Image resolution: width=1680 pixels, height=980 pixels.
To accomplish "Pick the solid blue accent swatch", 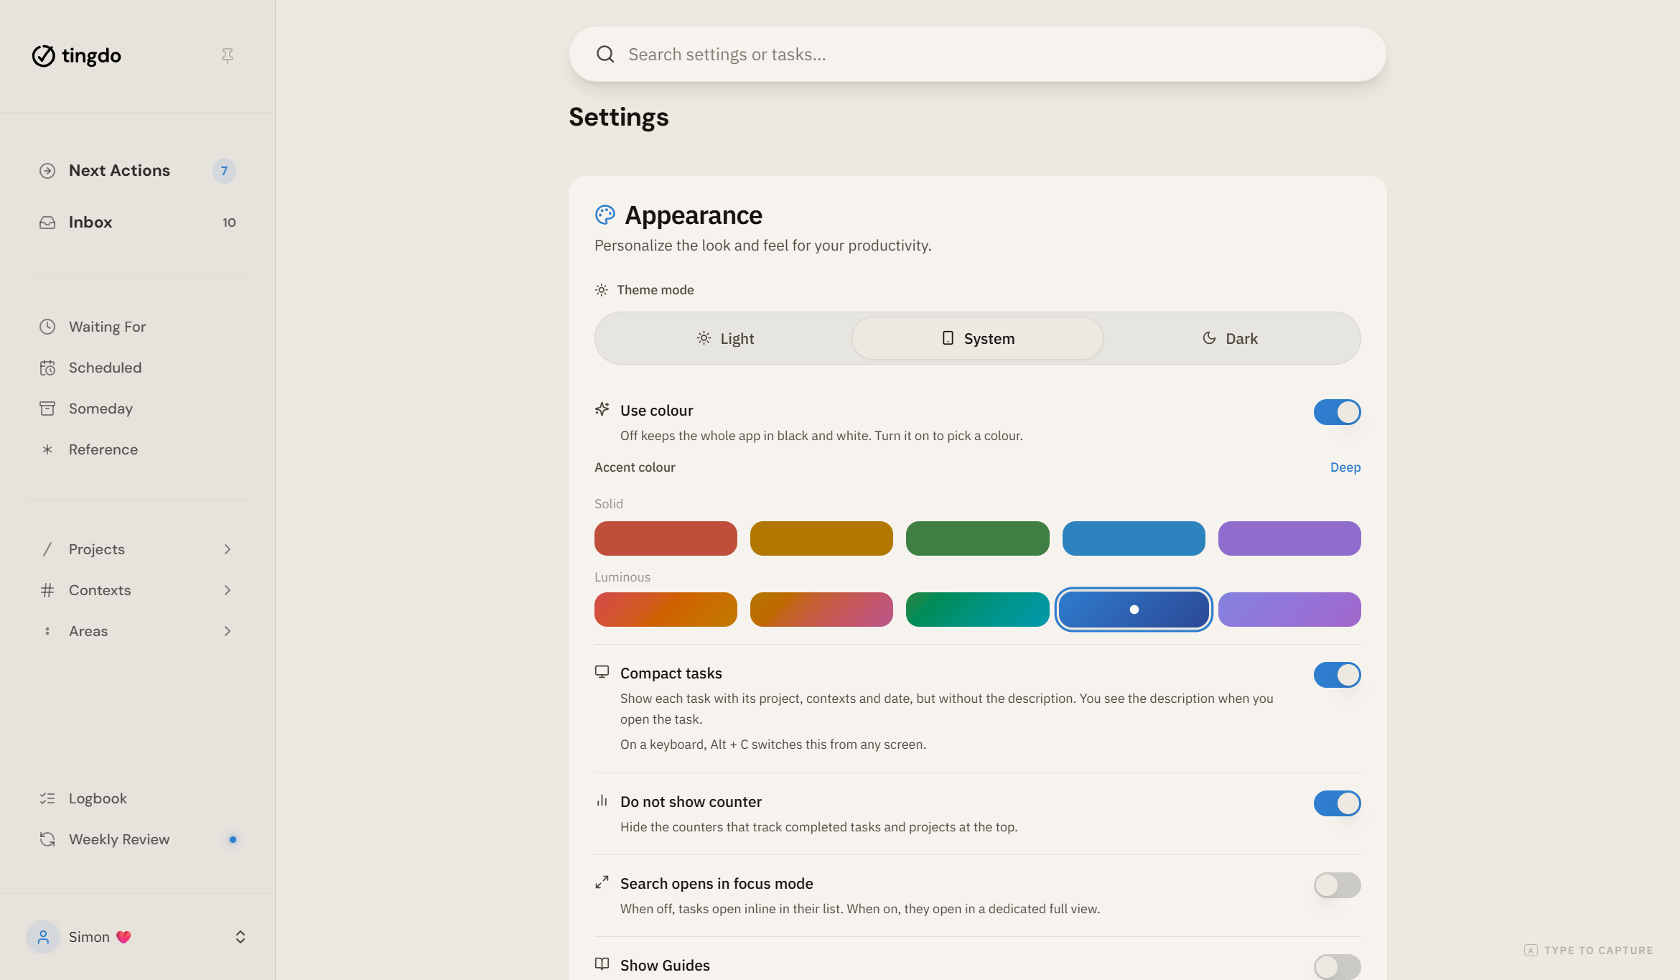I will click(x=1134, y=538).
